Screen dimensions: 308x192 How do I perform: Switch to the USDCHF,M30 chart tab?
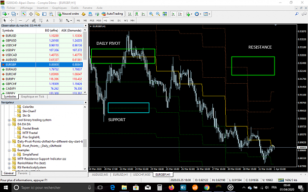(141, 175)
